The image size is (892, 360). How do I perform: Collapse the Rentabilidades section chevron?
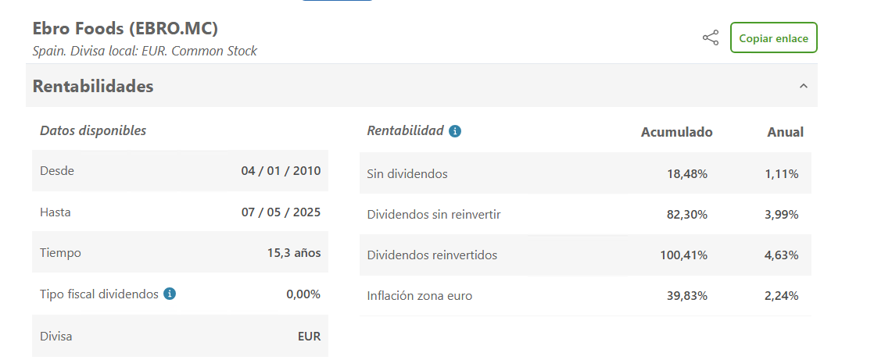(803, 87)
